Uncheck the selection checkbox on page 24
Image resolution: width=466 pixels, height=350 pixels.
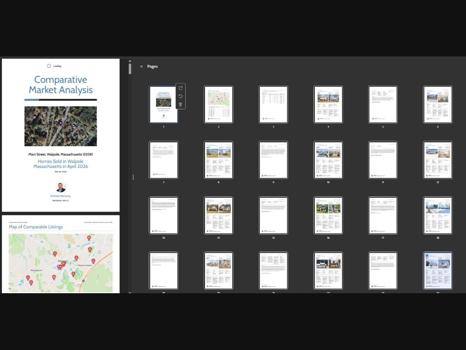point(427,256)
